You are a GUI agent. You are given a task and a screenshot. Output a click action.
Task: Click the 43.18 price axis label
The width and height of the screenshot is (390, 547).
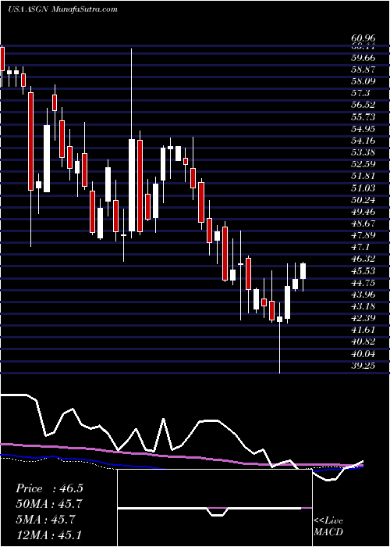point(363,306)
